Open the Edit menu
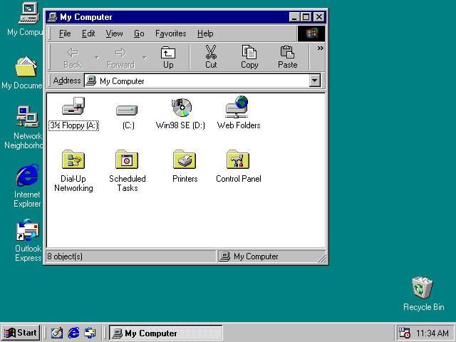Viewport: 456px width, 342px height. tap(88, 33)
